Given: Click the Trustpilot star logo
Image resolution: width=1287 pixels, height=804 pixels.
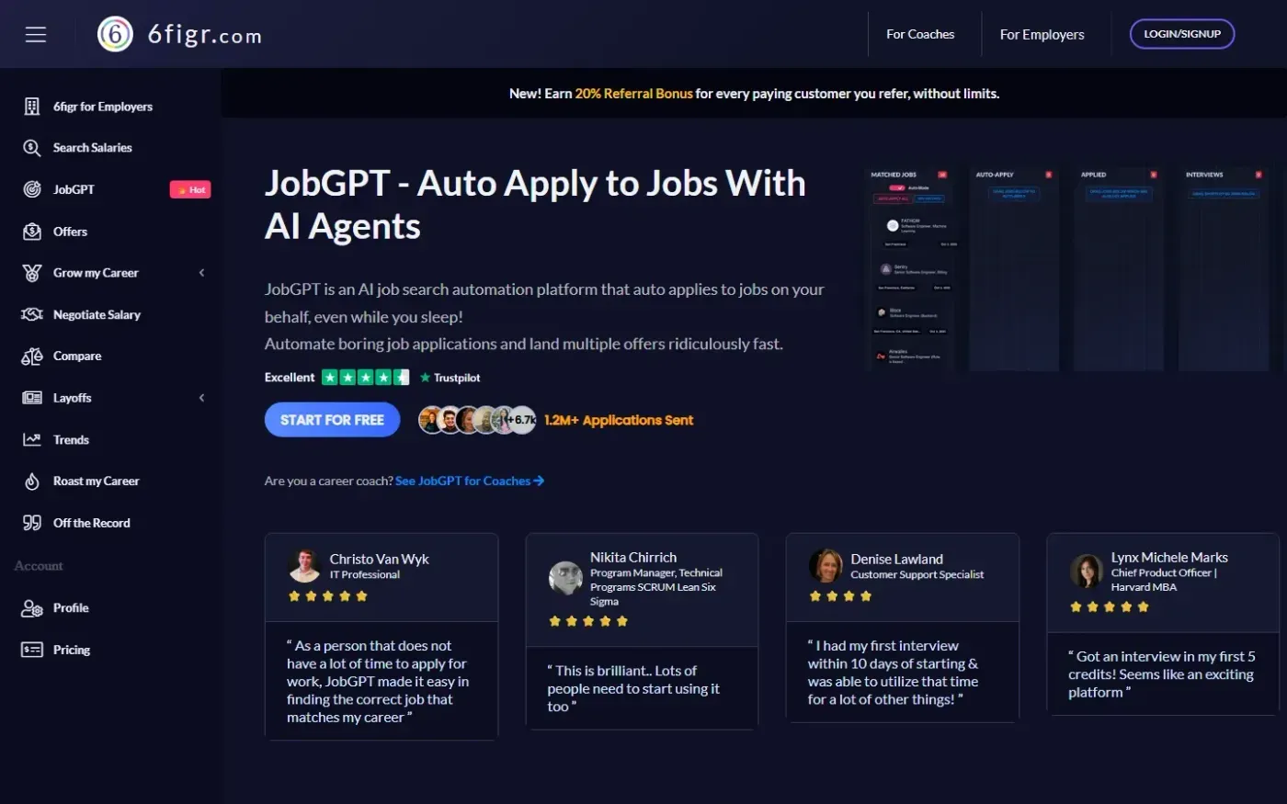Looking at the screenshot, I should [425, 378].
